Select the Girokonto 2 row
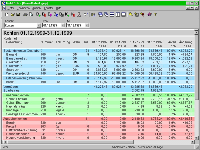 pyautogui.click(x=98, y=66)
